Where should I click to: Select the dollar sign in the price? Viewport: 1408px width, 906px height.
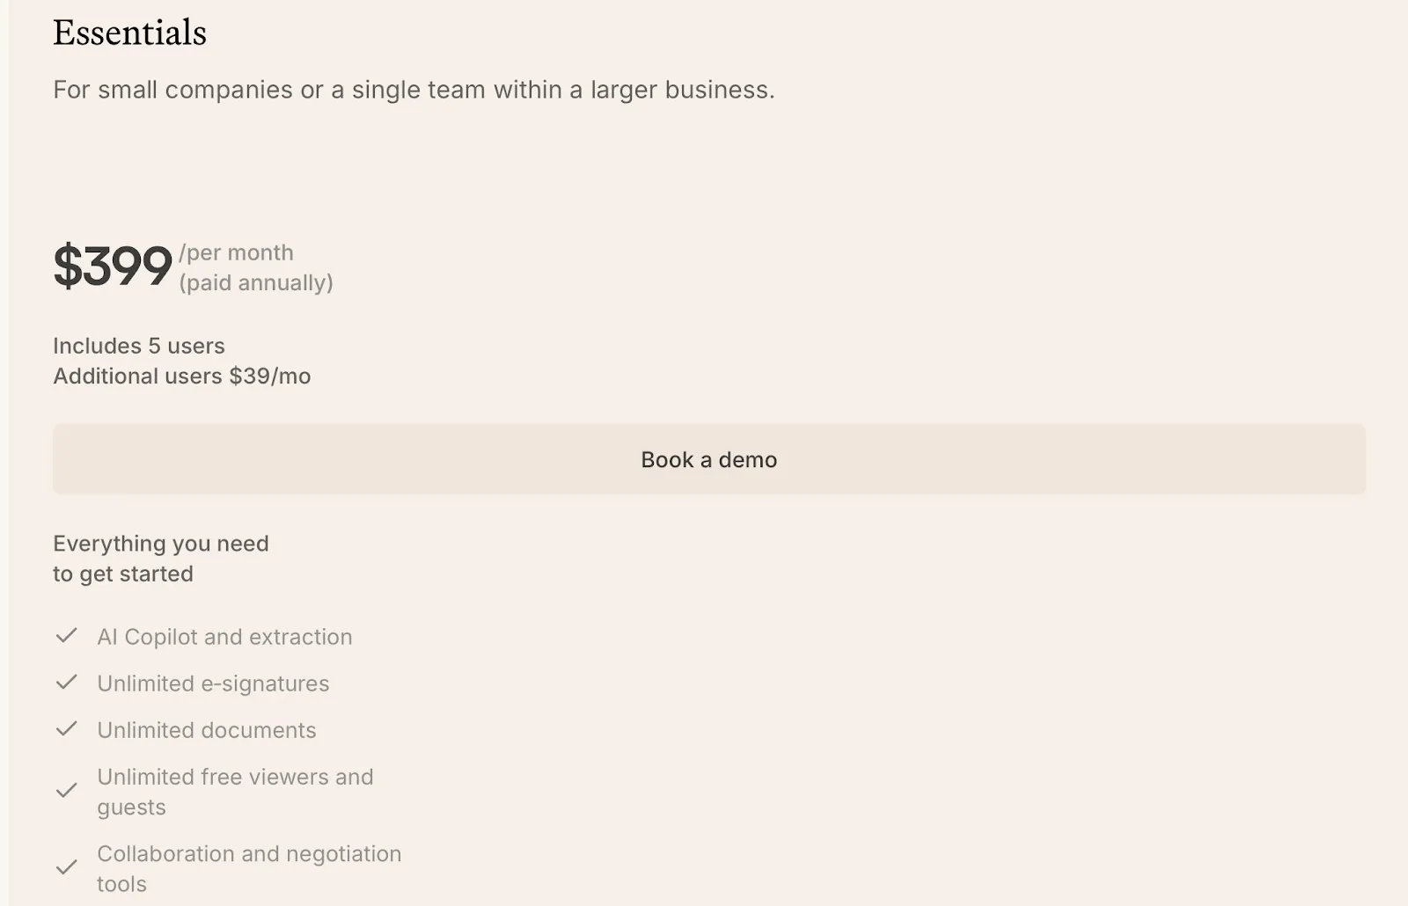(x=69, y=266)
